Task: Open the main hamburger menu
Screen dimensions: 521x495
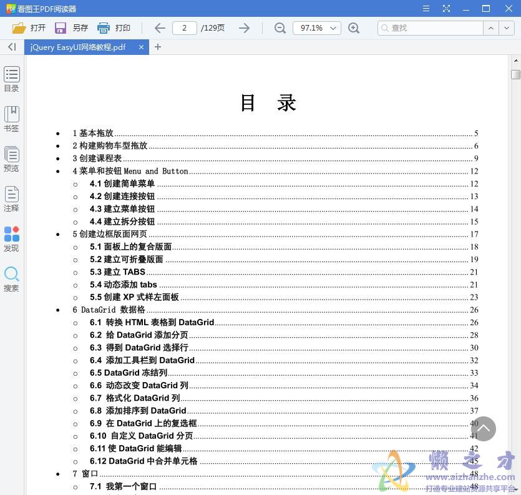Action: pyautogui.click(x=426, y=8)
